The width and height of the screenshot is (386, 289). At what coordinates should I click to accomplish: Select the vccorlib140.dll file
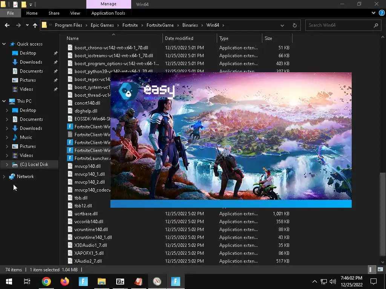[x=89, y=221]
